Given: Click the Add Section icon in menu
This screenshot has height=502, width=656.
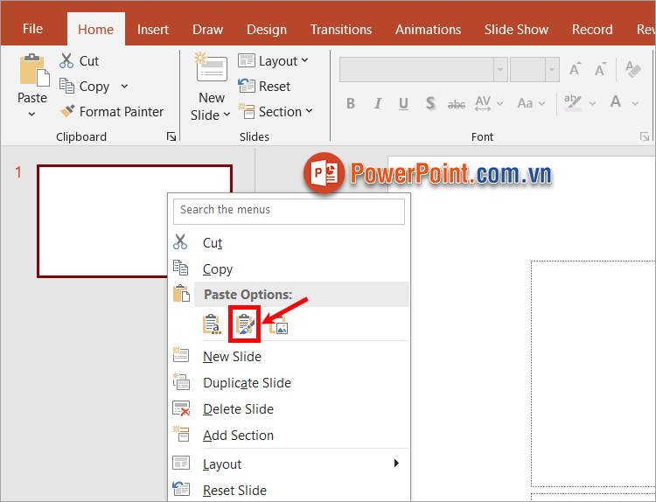Looking at the screenshot, I should click(181, 434).
